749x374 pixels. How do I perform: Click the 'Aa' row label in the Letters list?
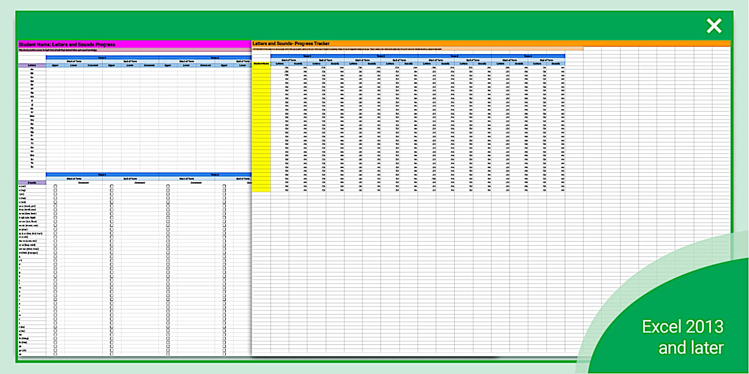tap(32, 69)
